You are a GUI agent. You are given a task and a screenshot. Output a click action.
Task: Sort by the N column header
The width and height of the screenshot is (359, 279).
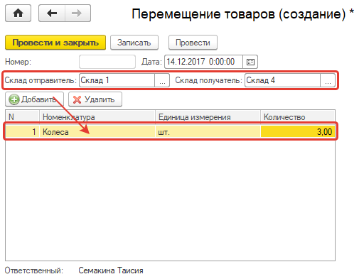[22, 117]
